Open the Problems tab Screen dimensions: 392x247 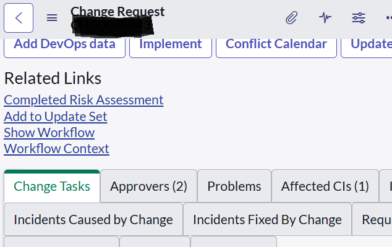tap(234, 186)
